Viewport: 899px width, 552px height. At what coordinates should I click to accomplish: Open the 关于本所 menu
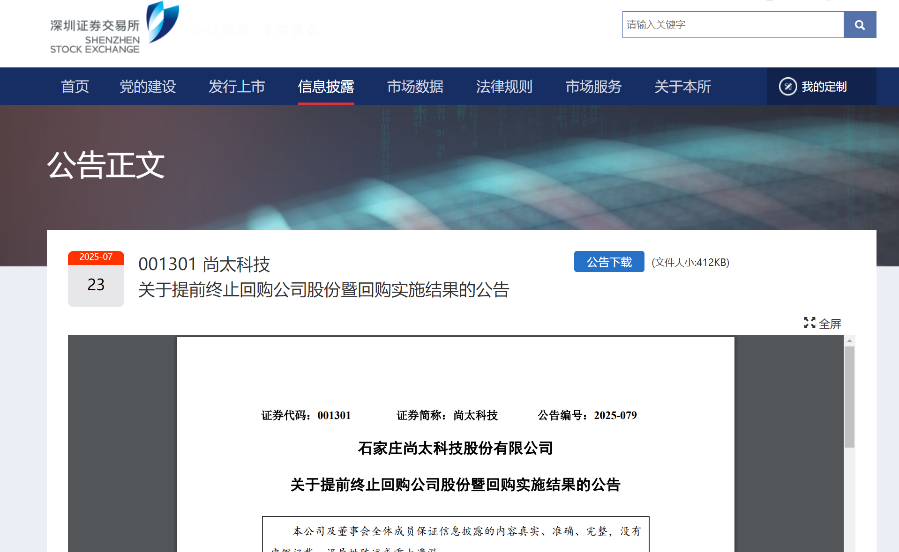click(x=682, y=87)
